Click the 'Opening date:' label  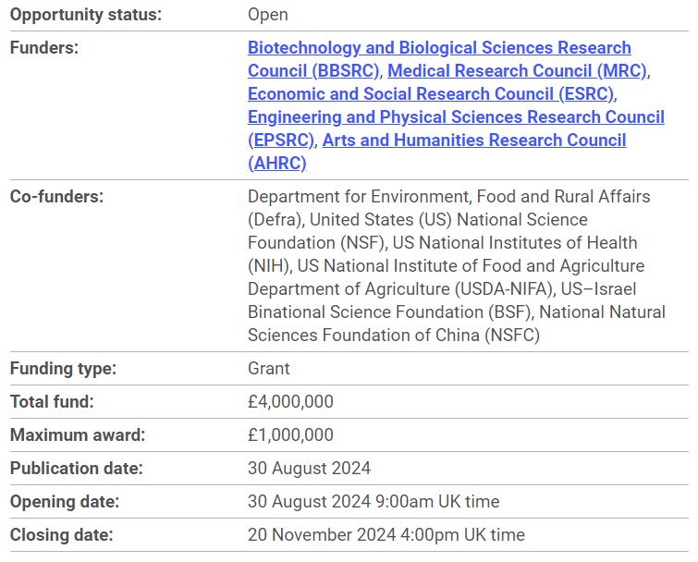click(65, 502)
